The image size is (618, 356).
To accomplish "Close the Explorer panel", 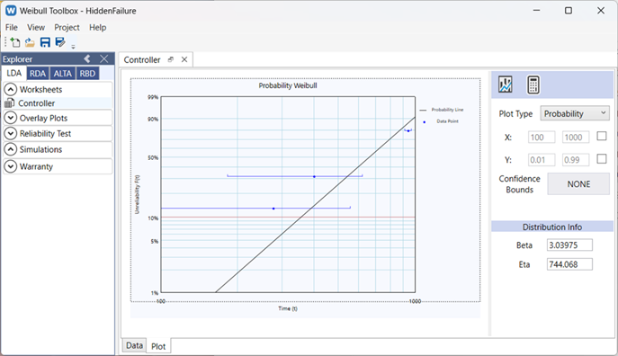I will click(x=104, y=59).
